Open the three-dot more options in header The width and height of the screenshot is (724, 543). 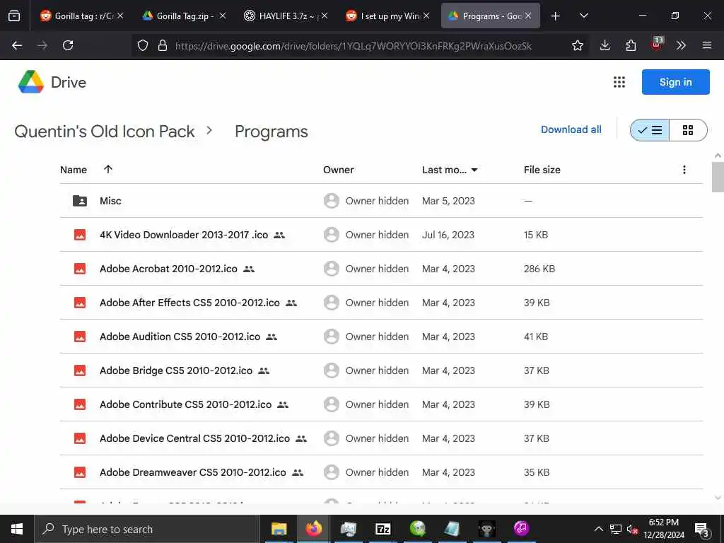pyautogui.click(x=684, y=170)
